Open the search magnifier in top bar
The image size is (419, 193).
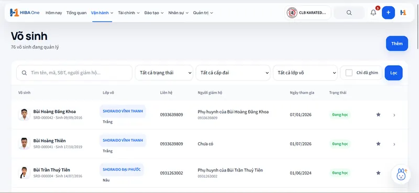(349, 13)
